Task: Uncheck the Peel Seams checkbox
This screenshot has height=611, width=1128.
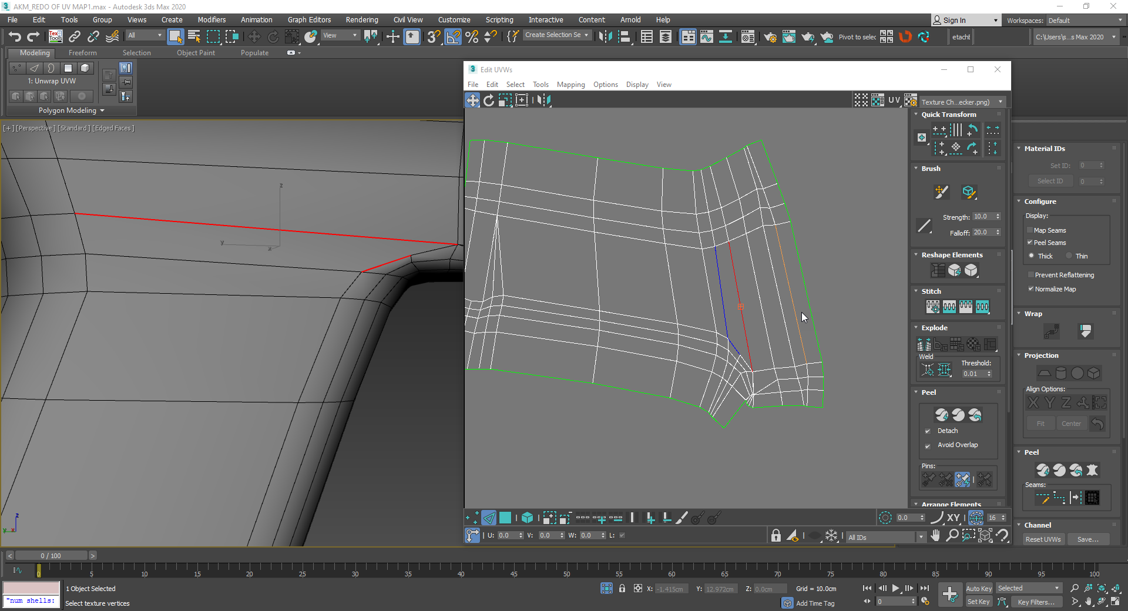Action: pyautogui.click(x=1030, y=243)
